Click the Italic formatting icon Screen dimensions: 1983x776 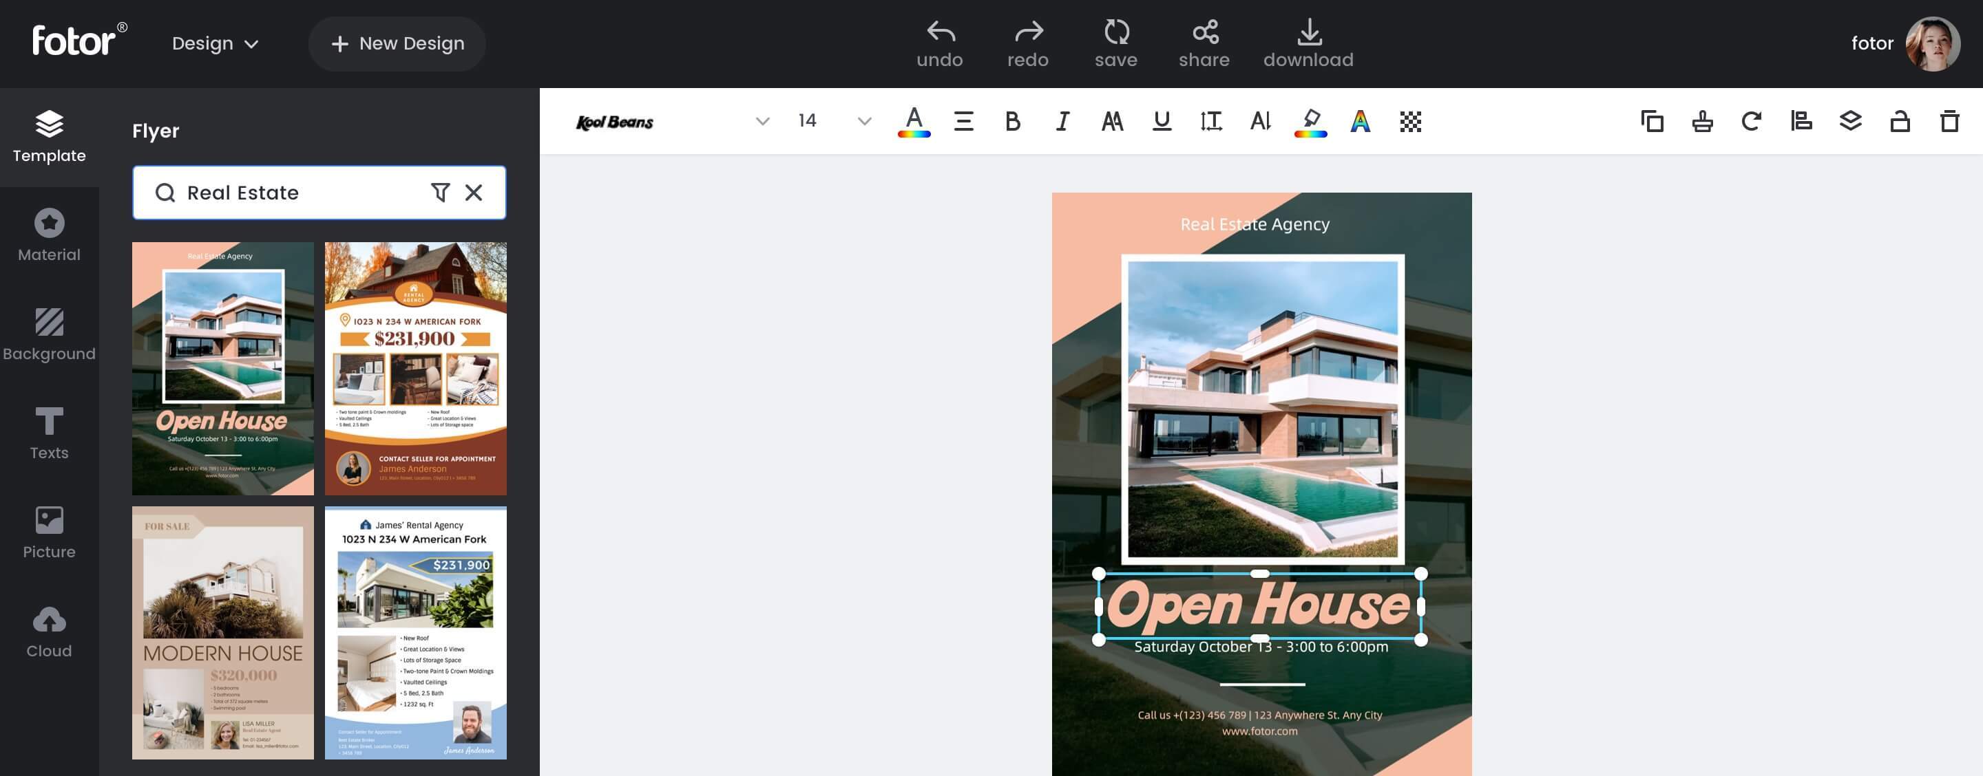tap(1061, 119)
